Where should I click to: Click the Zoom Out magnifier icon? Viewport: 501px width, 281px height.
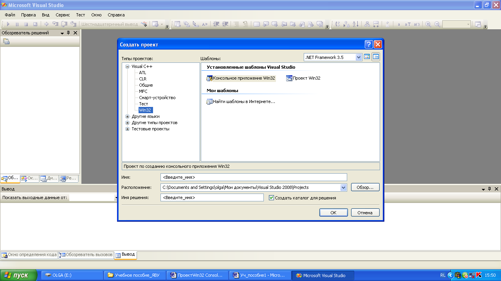(437, 24)
